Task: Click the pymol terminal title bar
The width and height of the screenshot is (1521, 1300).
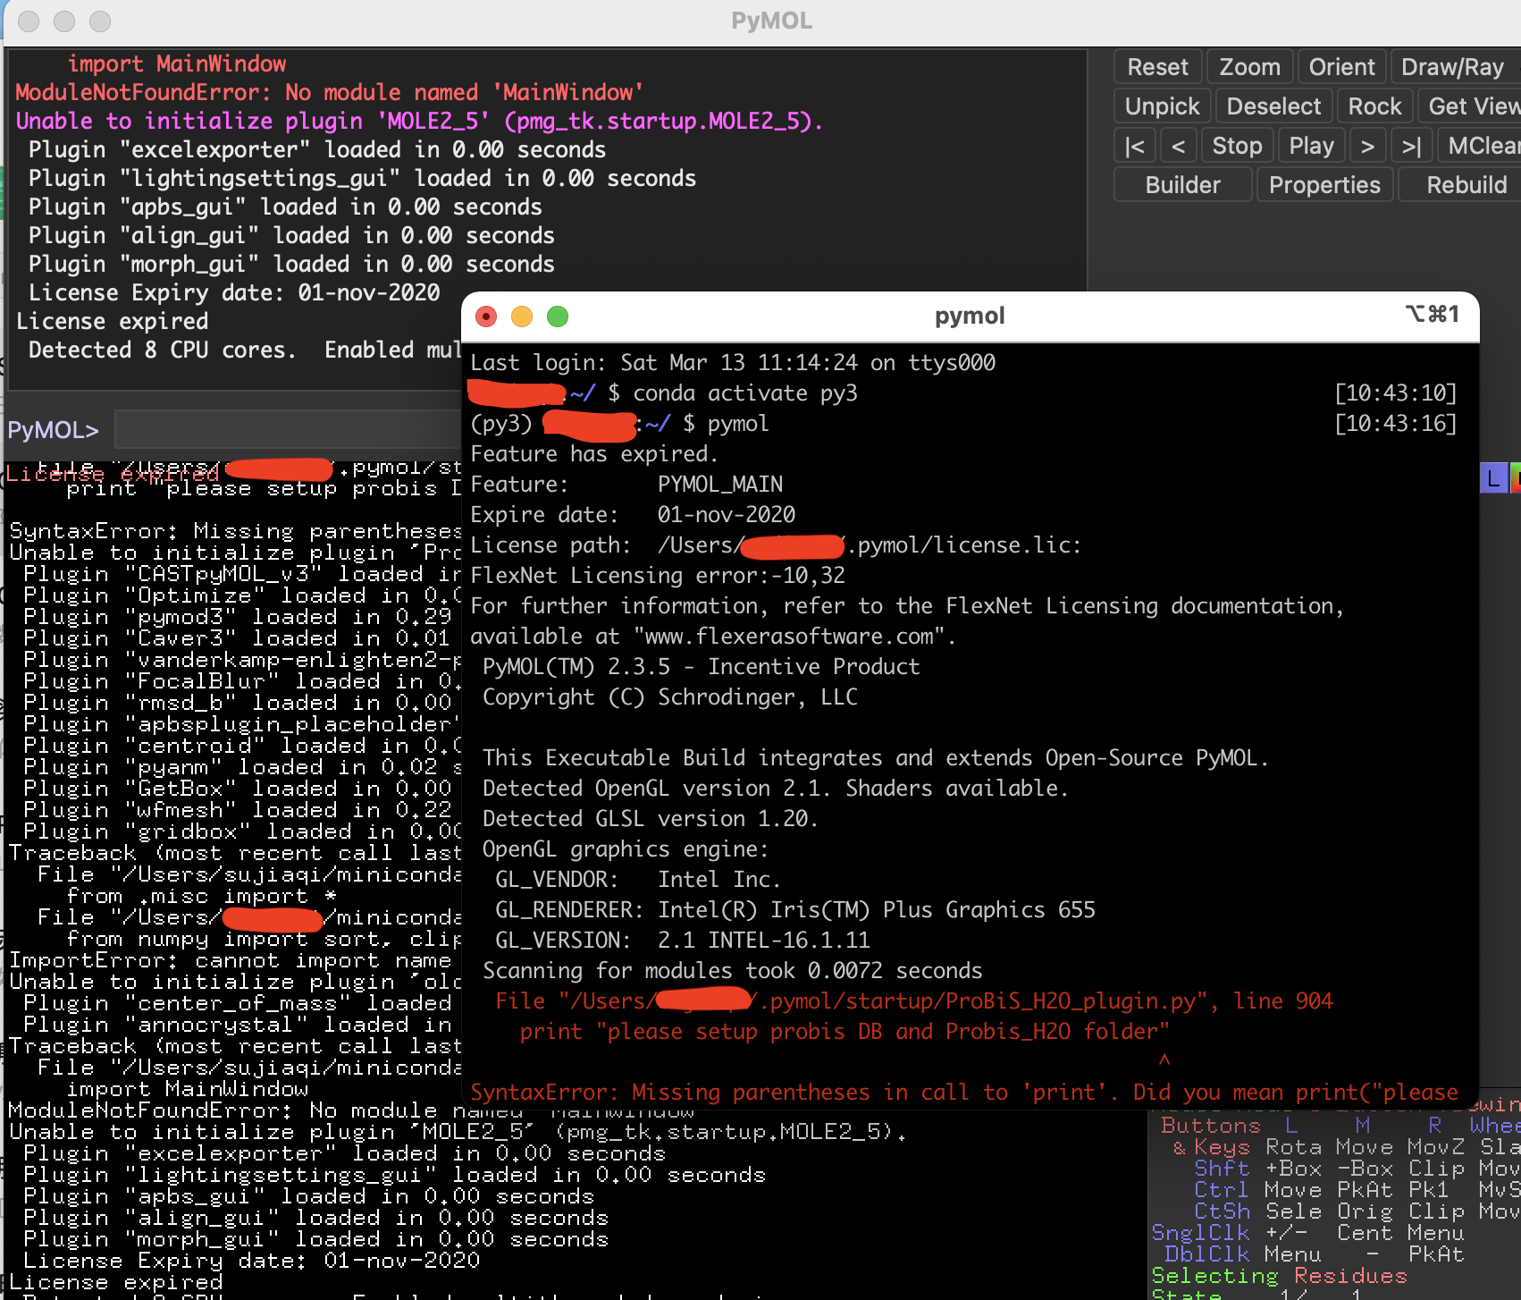Action: coord(970,316)
